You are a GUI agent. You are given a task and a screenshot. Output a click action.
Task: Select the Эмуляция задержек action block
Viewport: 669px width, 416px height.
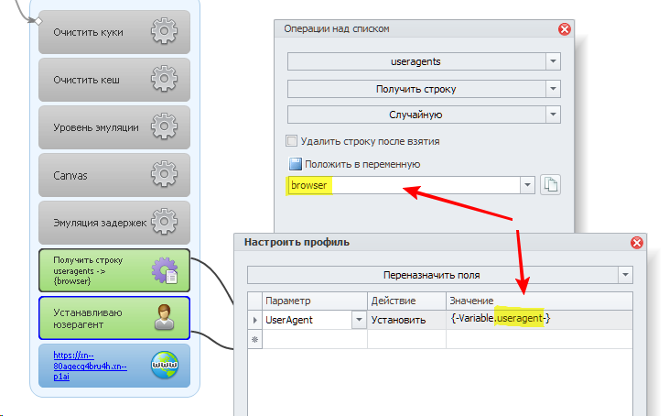[x=113, y=223]
